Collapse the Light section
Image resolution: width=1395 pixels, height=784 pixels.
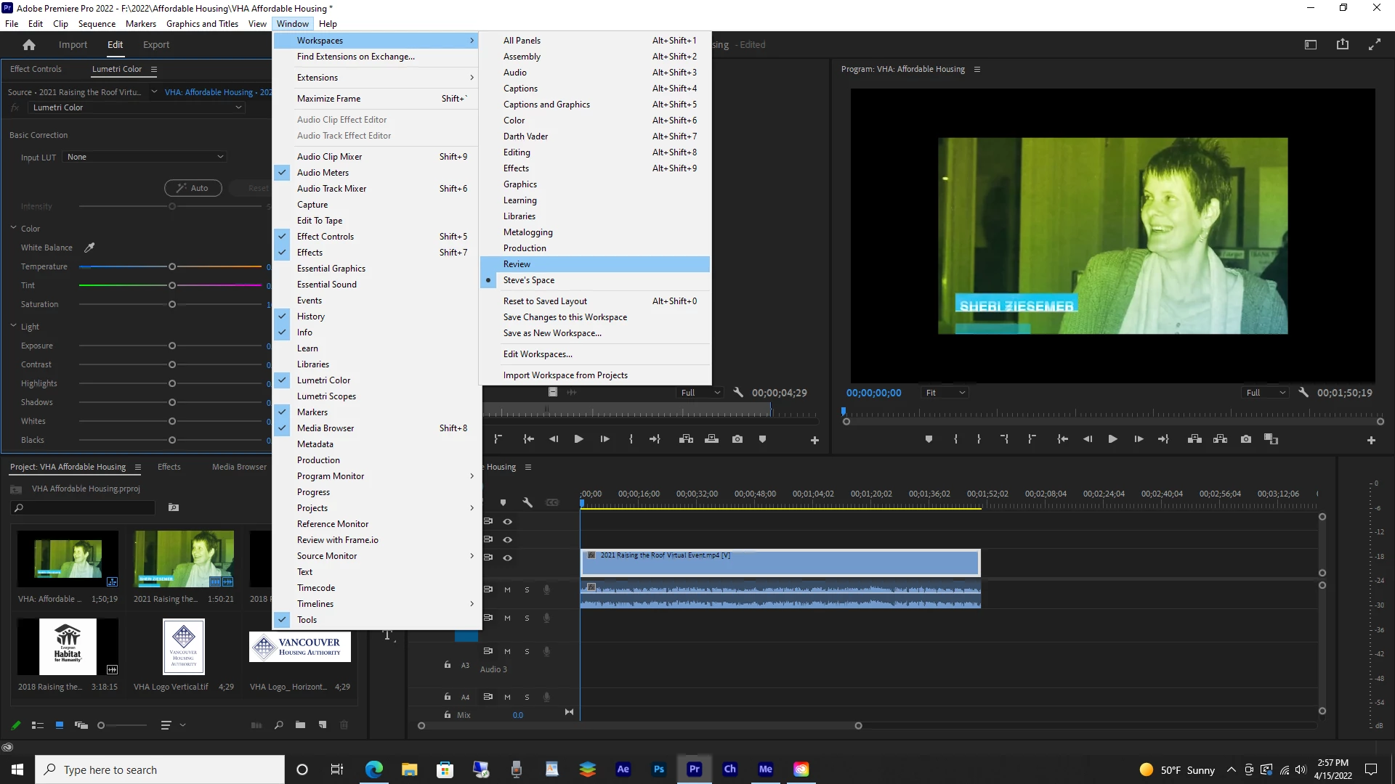pos(13,327)
